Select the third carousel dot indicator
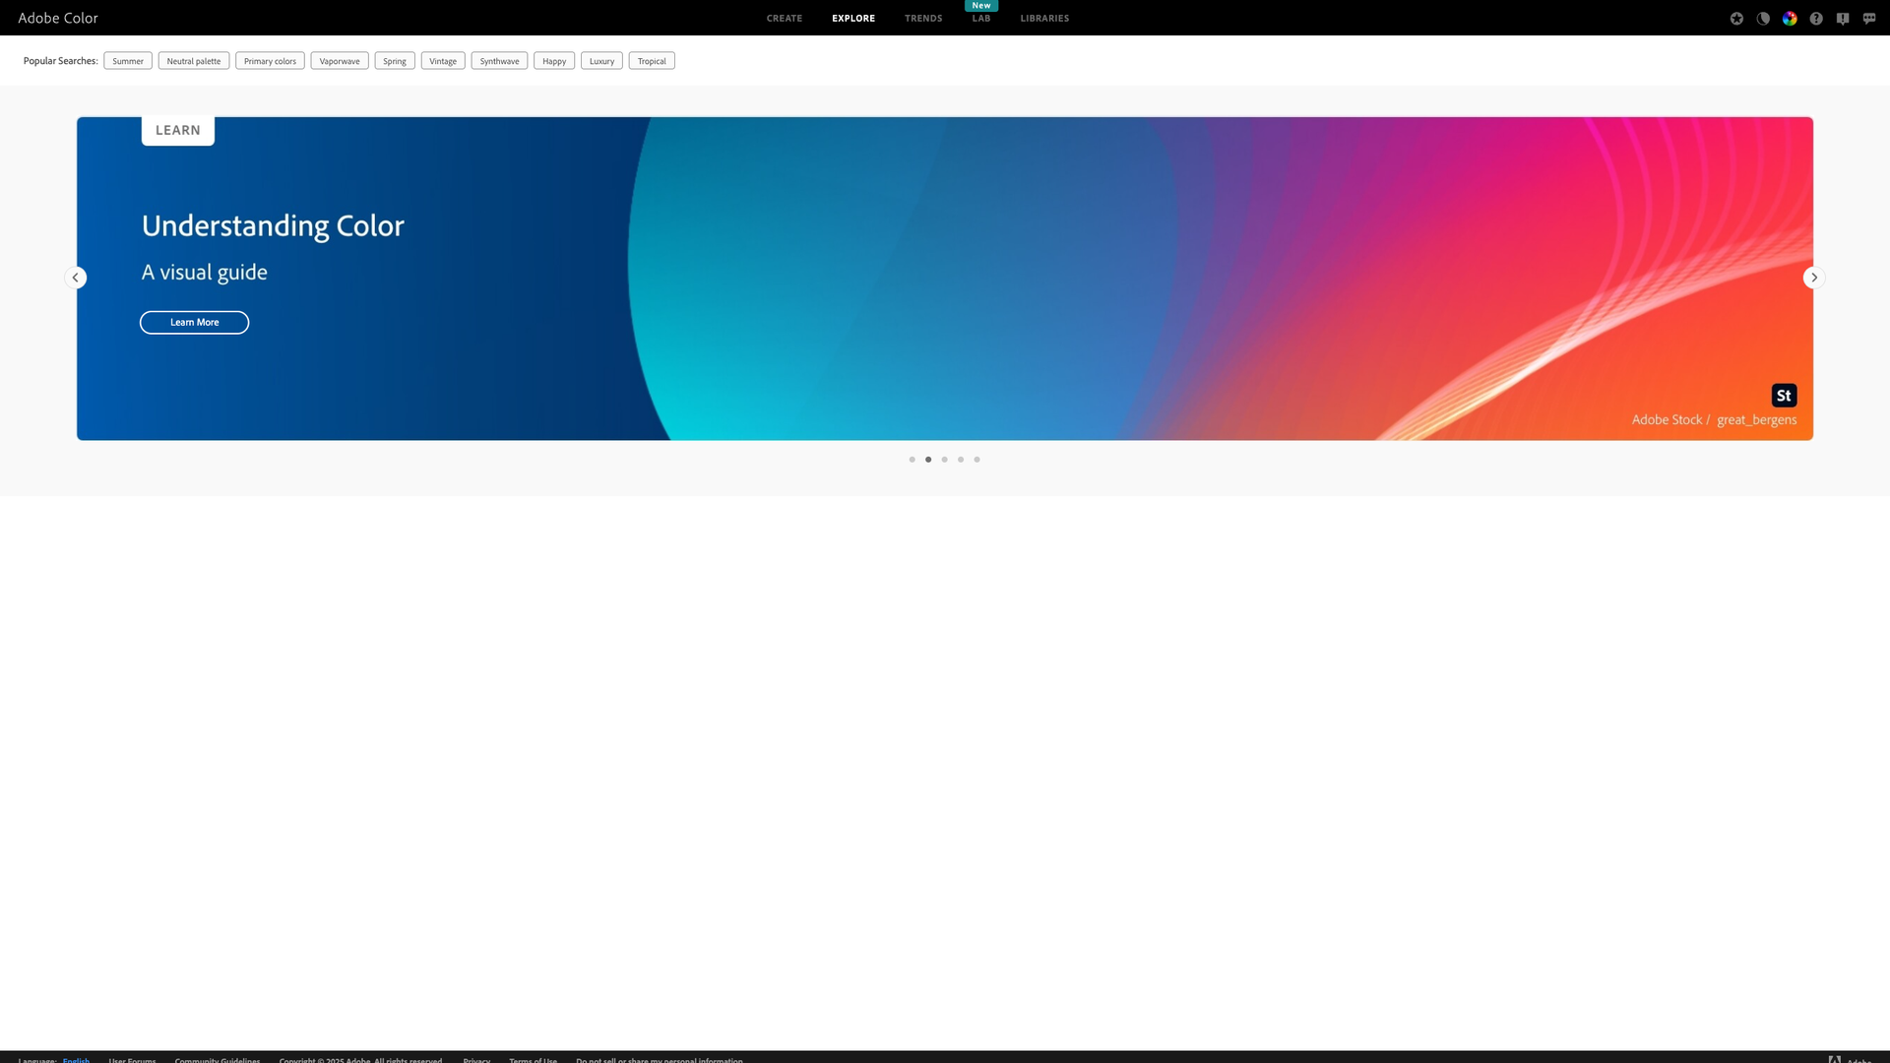The width and height of the screenshot is (1890, 1063). (x=944, y=459)
